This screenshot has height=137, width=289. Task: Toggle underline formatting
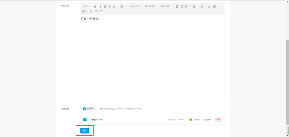(x=105, y=6)
